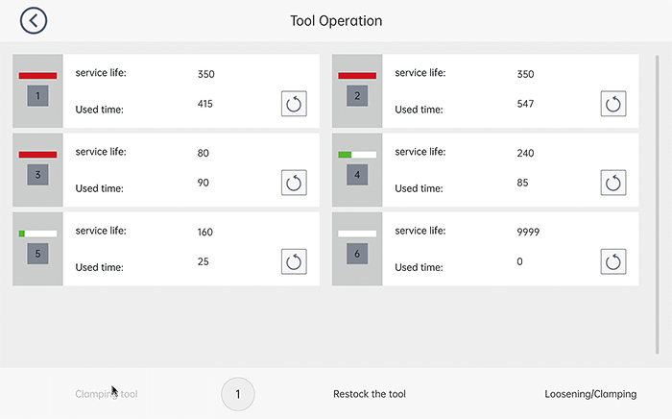Select tool slot number 1 square
This screenshot has width=672, height=419.
click(37, 96)
